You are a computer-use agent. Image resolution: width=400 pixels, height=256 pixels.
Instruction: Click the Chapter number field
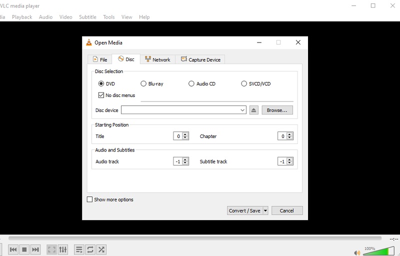click(x=282, y=136)
